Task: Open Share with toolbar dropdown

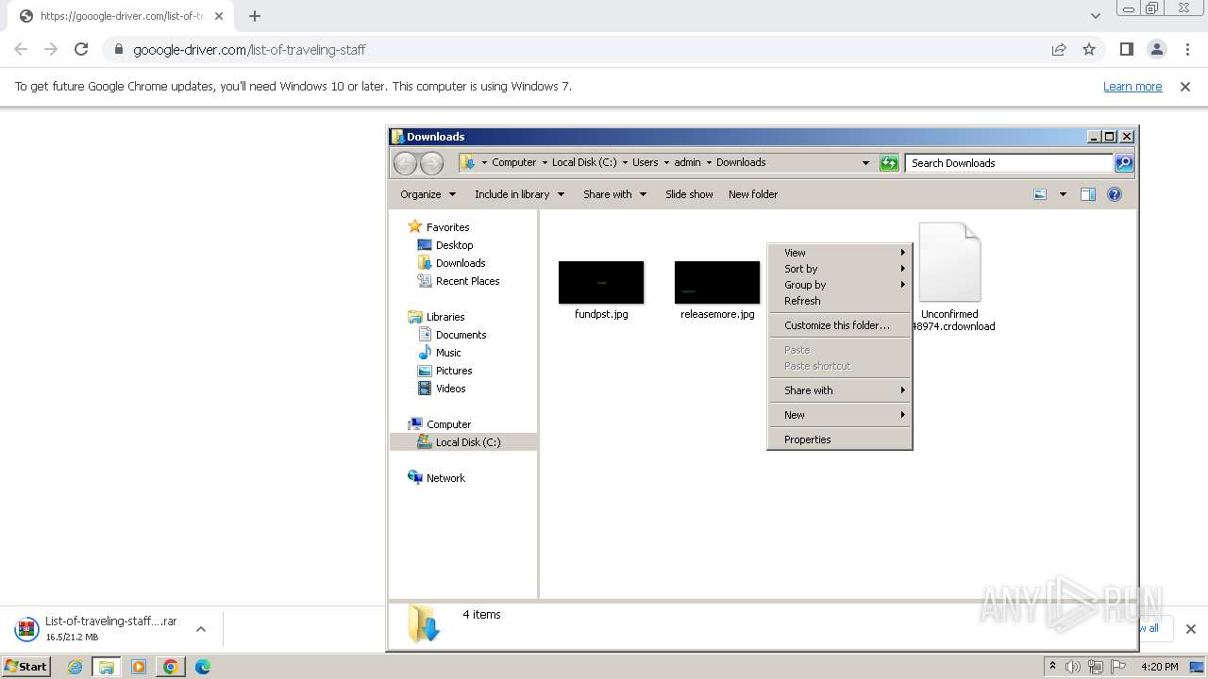Action: pos(614,194)
